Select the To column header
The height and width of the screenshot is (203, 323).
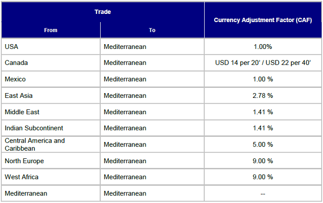(152, 30)
